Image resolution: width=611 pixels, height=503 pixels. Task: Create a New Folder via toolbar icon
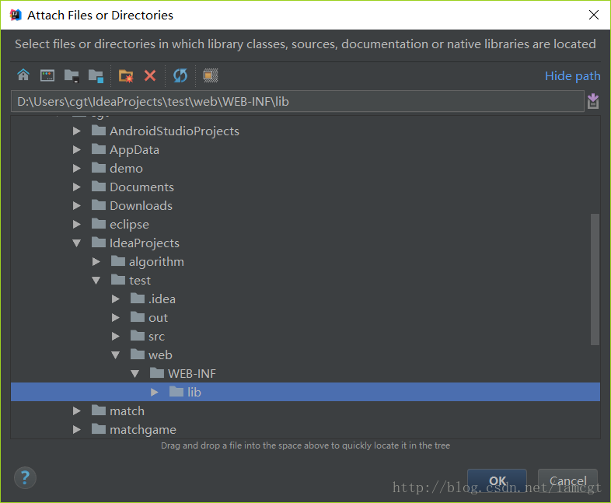click(x=126, y=75)
